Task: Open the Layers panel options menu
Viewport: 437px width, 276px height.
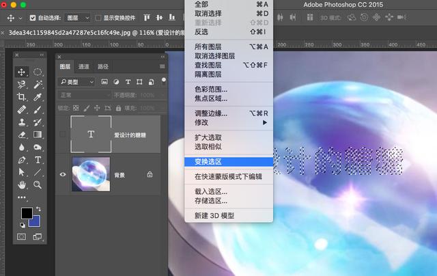Action: pyautogui.click(x=163, y=66)
